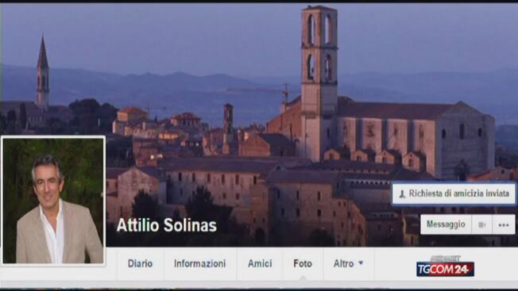Click the tall bell tower in cover photo
This screenshot has width=518, height=291.
coord(319,82)
